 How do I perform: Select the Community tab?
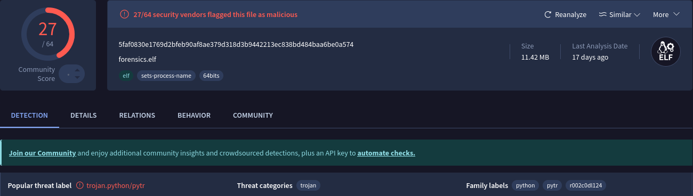point(253,115)
